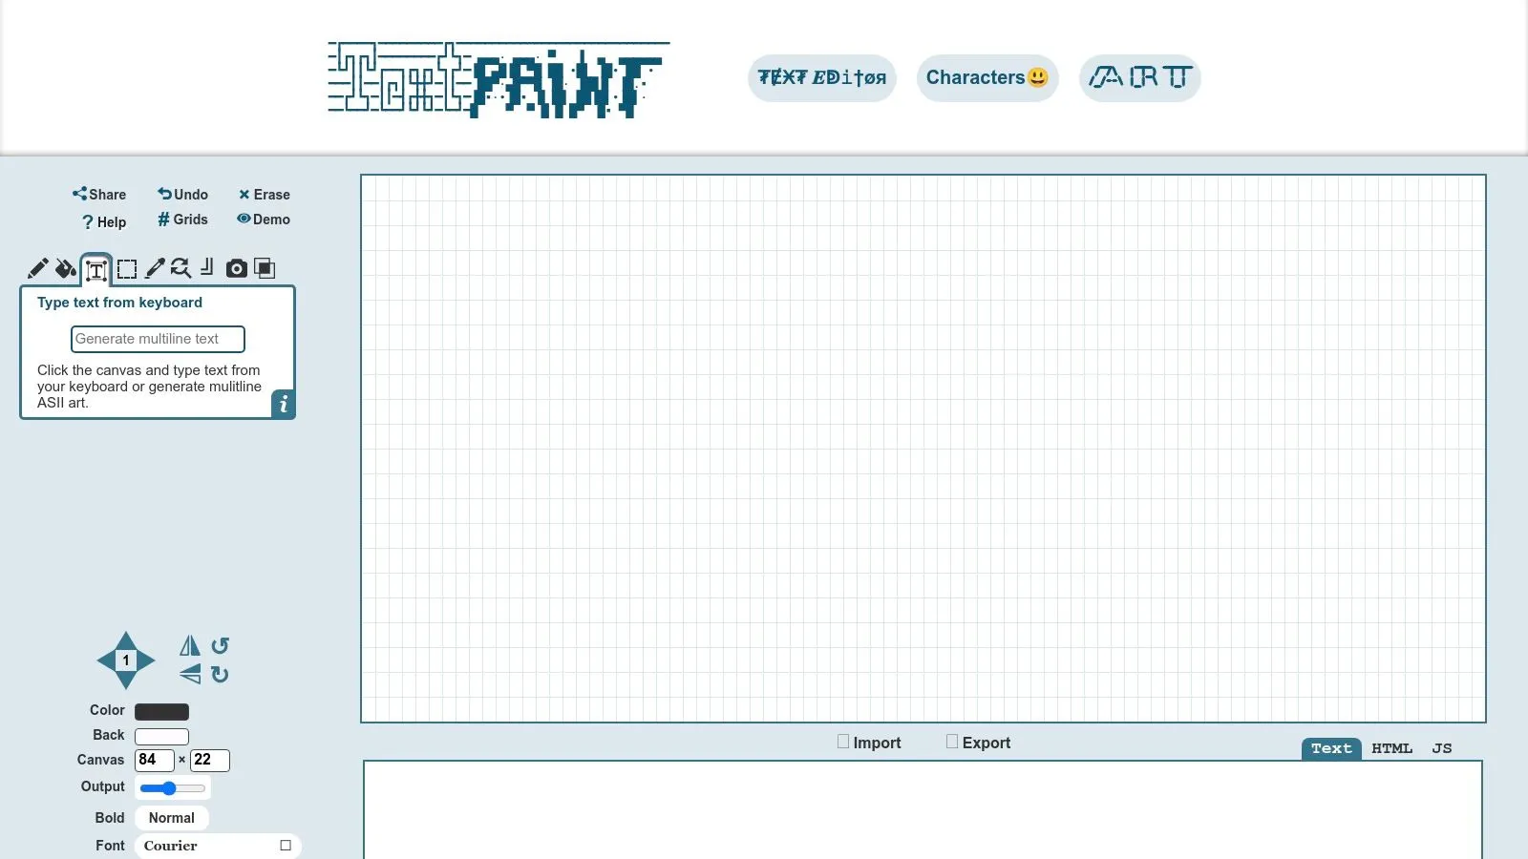
Task: Open the Characters panel
Action: (x=987, y=78)
